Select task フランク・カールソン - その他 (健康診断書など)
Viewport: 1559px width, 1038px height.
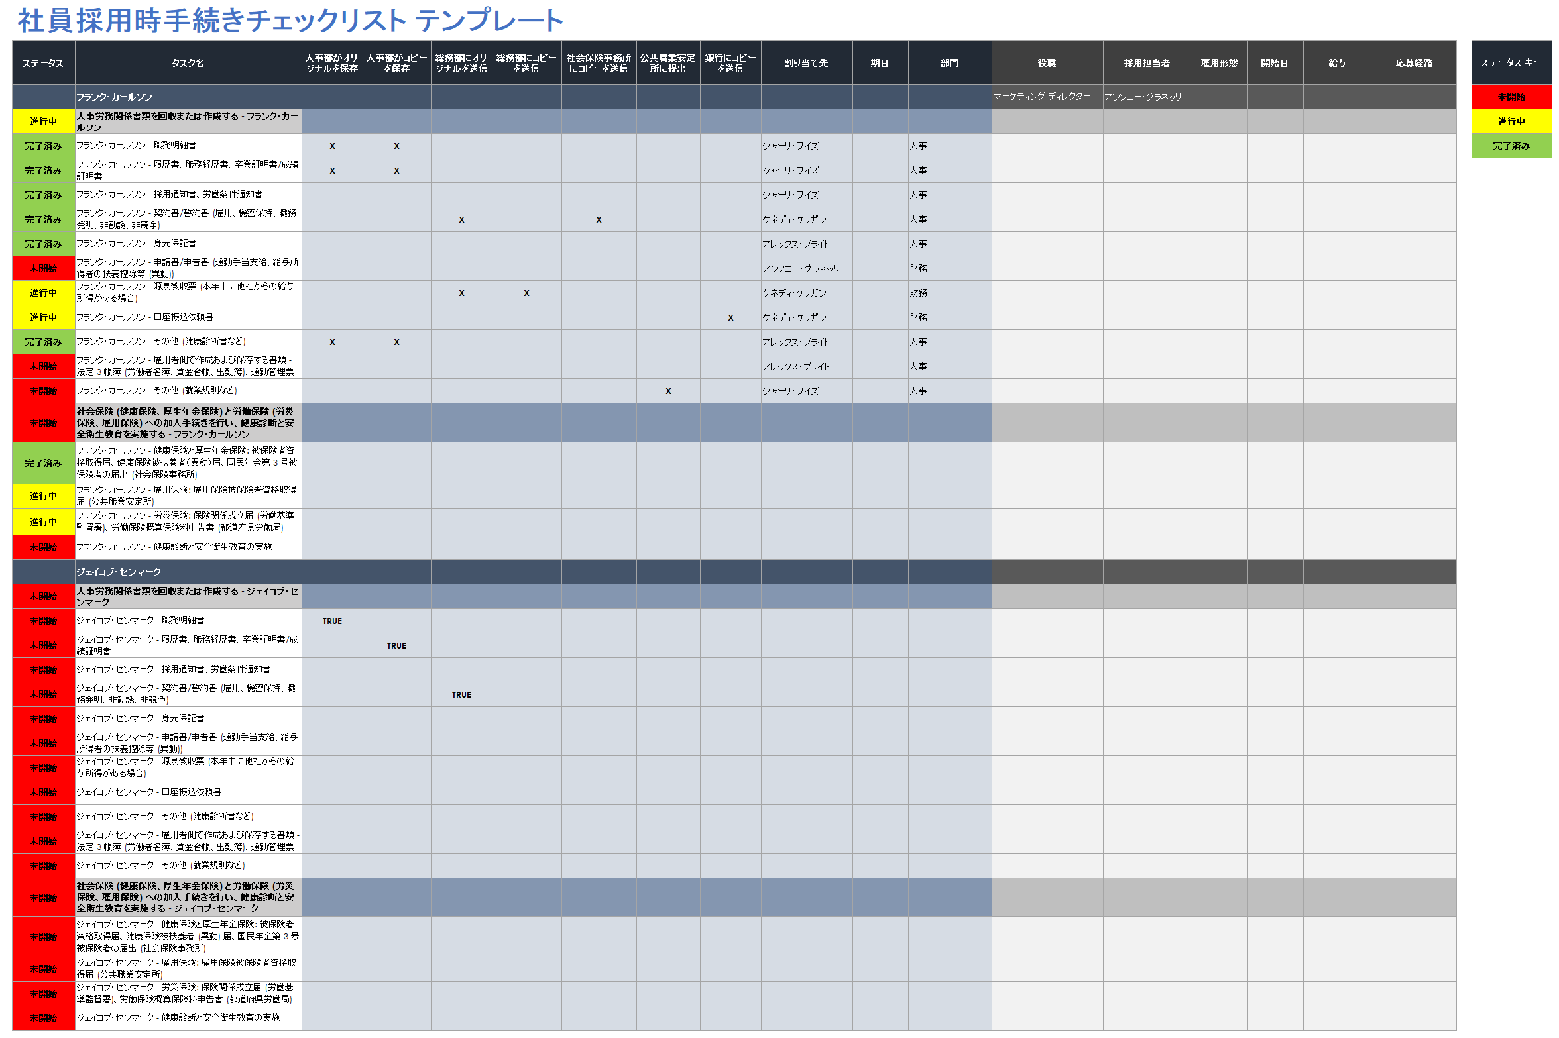coord(188,342)
